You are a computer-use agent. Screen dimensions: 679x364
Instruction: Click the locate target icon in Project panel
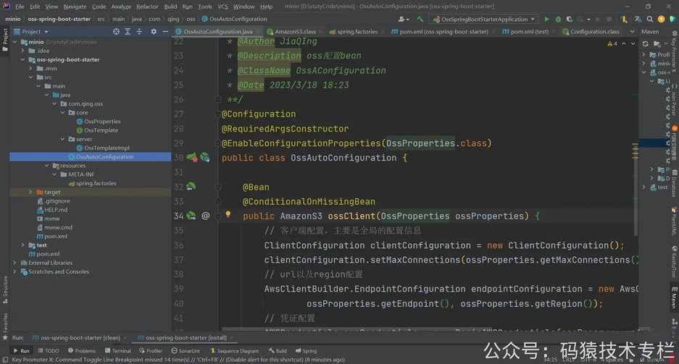pos(116,32)
